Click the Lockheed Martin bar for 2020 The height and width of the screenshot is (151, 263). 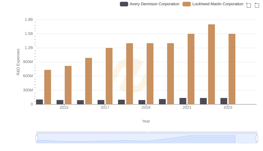170,74
